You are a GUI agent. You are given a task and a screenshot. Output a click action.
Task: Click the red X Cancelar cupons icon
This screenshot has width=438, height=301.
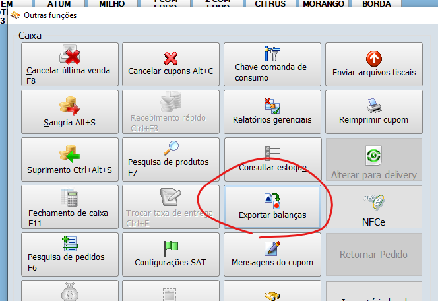(171, 58)
